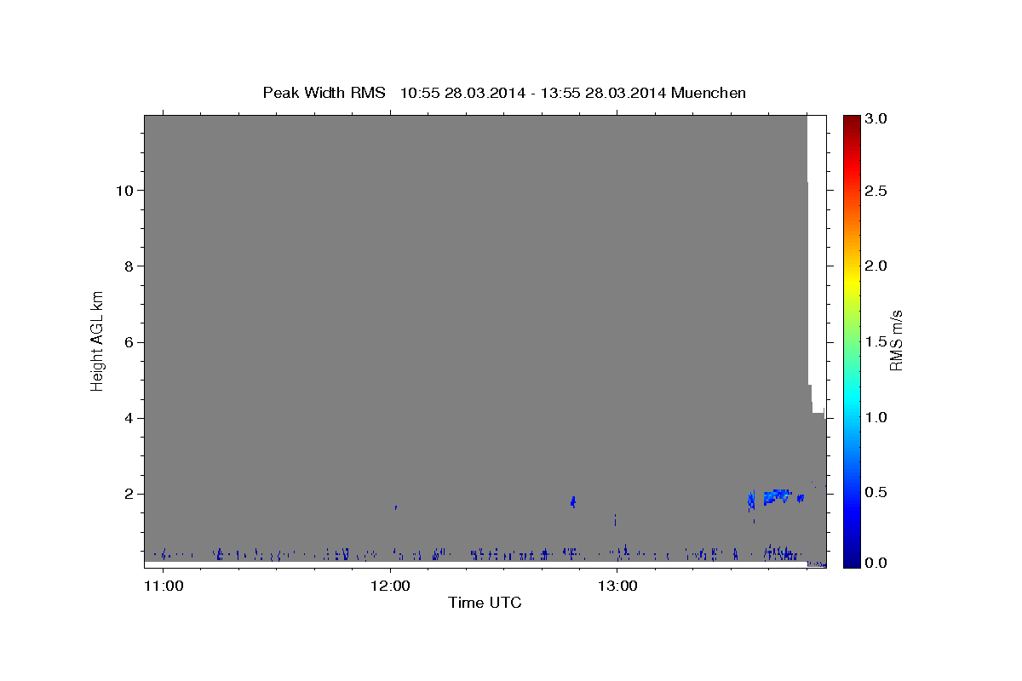Click colorbar label '1.0'

[x=876, y=417]
